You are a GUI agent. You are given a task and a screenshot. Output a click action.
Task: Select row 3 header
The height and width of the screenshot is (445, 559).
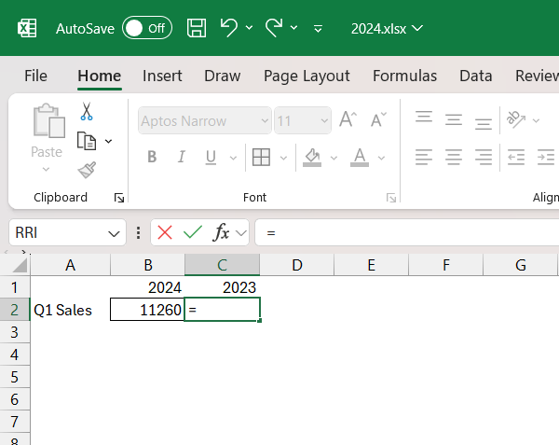point(15,332)
